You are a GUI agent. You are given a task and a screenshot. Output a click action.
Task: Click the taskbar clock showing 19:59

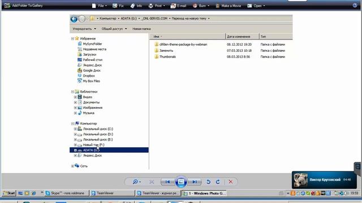click(355, 193)
